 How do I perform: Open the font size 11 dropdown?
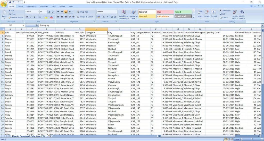[46, 12]
